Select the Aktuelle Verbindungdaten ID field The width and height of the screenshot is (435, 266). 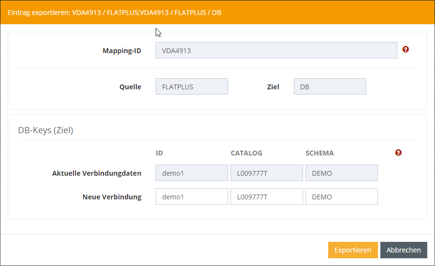click(191, 173)
